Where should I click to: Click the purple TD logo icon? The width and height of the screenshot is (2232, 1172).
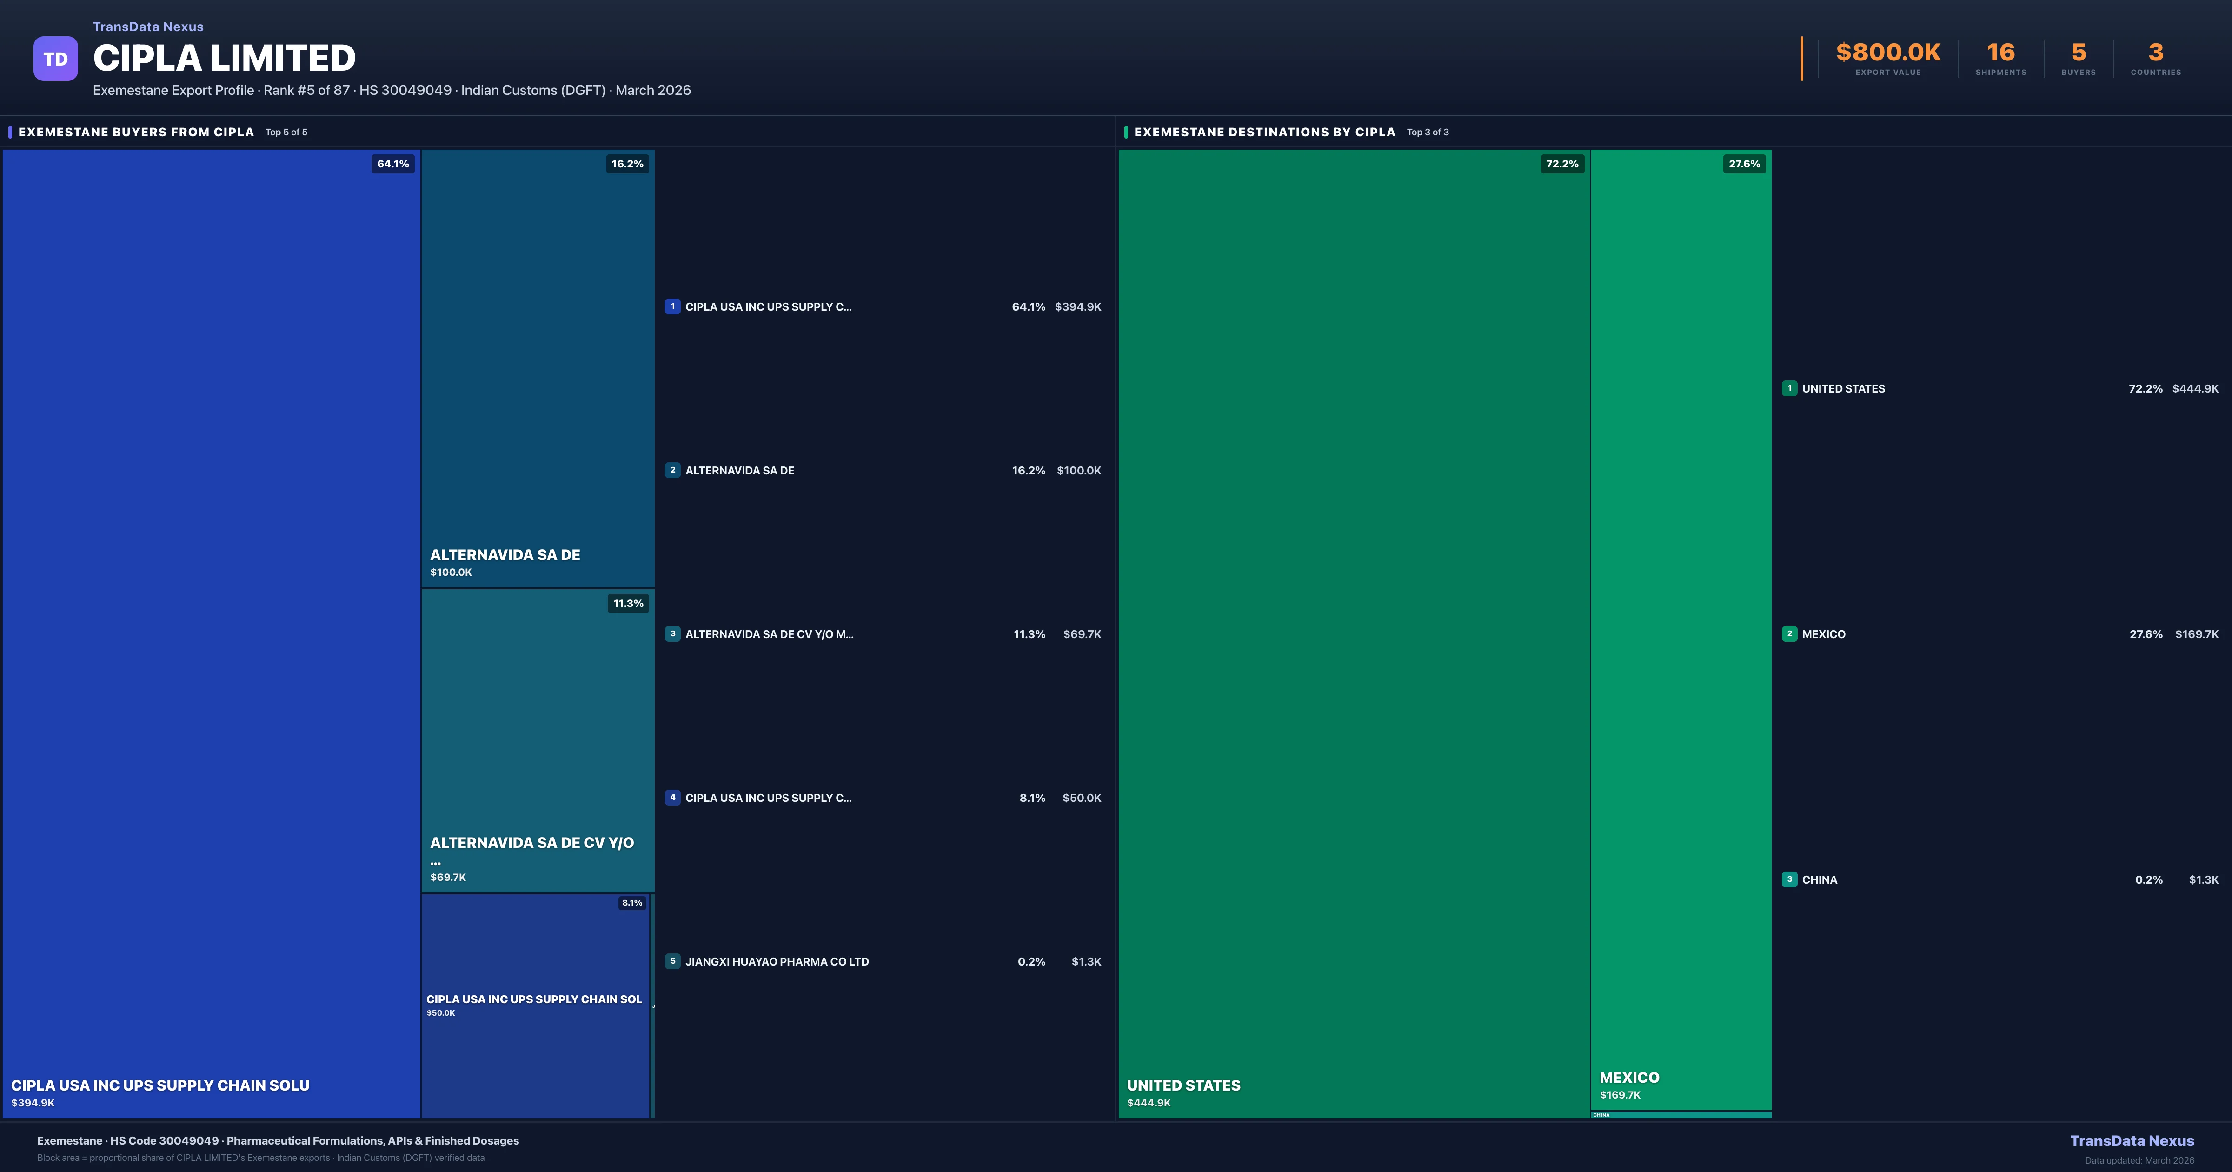pos(55,59)
